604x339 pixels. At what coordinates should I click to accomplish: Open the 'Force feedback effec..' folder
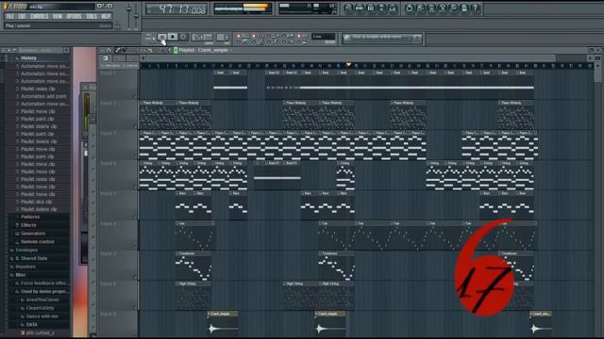tap(44, 283)
